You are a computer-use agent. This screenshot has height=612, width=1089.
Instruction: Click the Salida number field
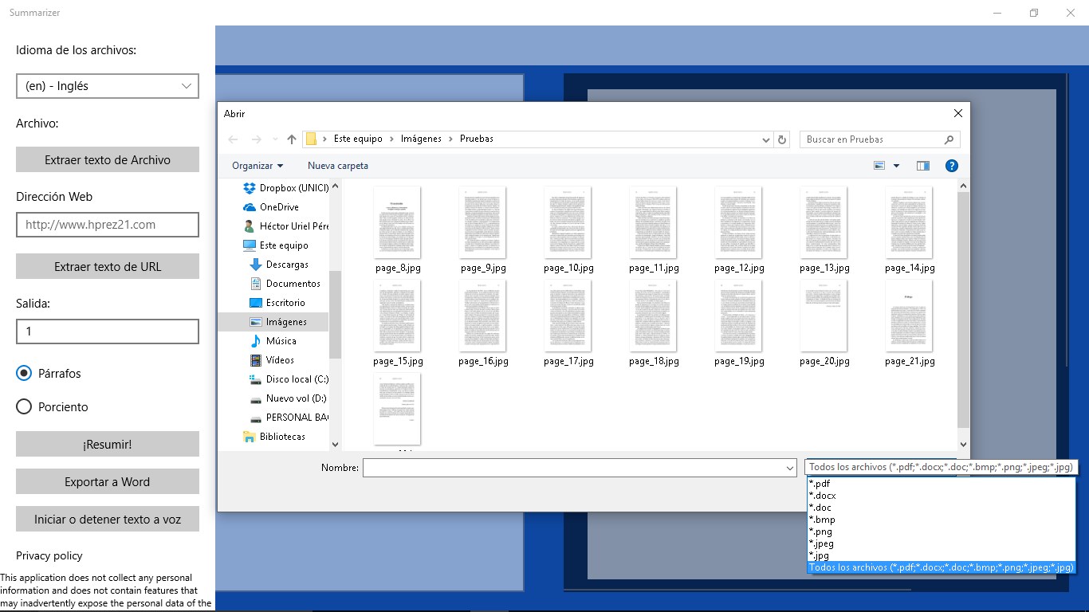(108, 331)
